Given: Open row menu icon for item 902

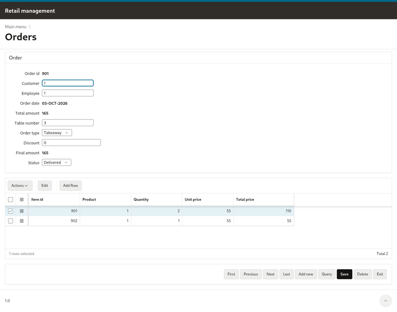Looking at the screenshot, I should coord(22,221).
